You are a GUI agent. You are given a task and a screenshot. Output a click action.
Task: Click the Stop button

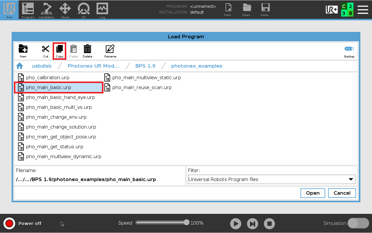(269, 224)
